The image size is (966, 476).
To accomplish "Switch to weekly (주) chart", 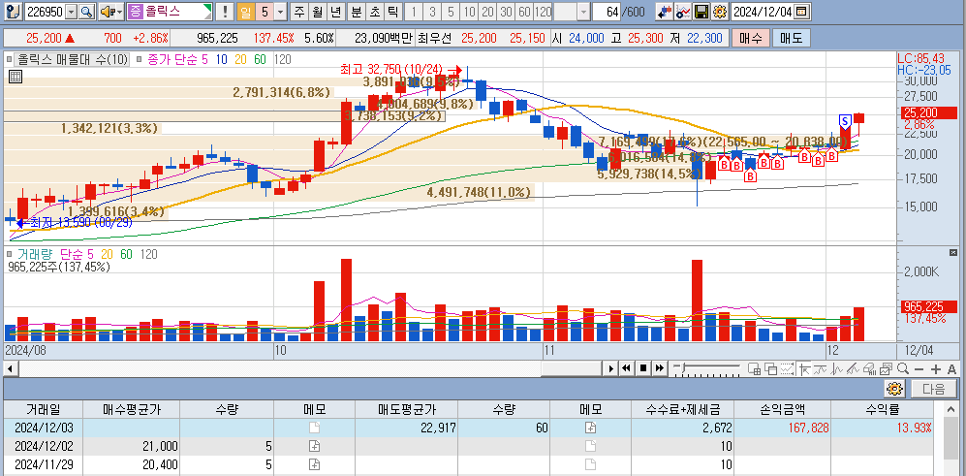I will 299,11.
